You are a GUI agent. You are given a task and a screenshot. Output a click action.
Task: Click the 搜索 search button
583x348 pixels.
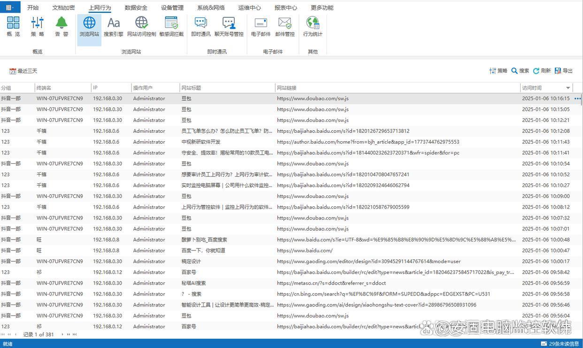520,71
